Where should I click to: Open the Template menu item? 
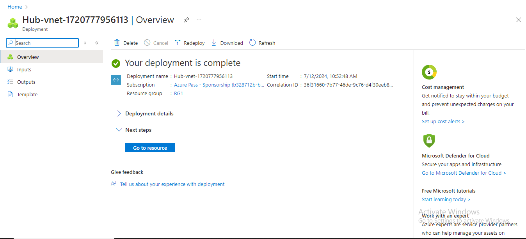(x=52, y=94)
